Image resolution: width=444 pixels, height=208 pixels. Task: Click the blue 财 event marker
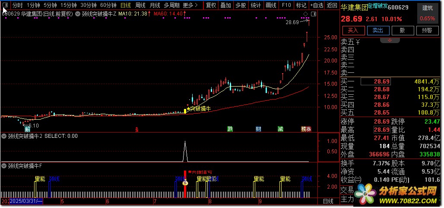[x=258, y=129]
